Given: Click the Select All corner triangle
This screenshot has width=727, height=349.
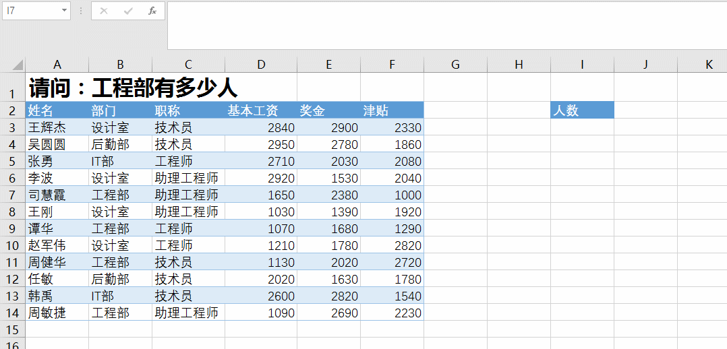Looking at the screenshot, I should click(18, 65).
